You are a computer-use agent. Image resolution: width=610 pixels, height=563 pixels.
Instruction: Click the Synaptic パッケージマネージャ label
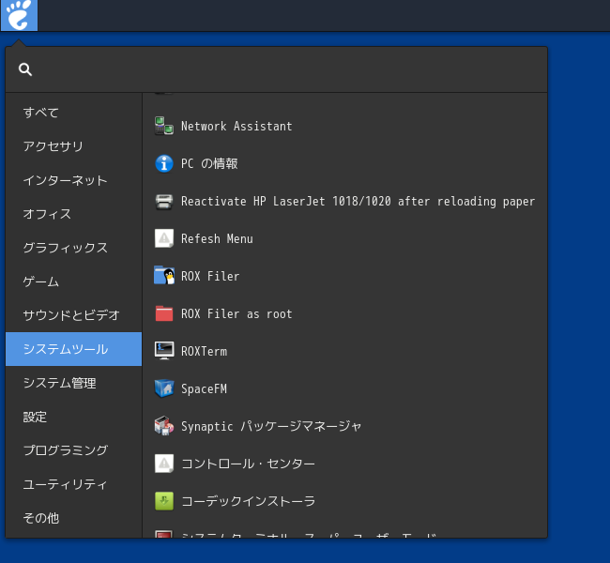(271, 426)
